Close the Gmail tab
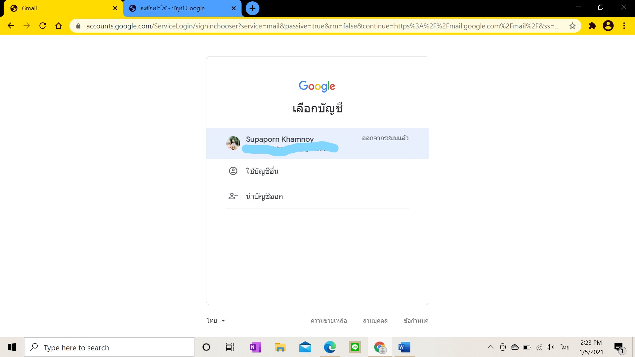Screen dimensions: 635x357 [115, 8]
